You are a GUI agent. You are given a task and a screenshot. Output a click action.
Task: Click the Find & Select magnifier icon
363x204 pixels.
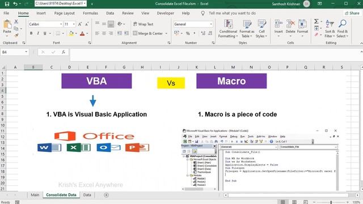(343, 24)
